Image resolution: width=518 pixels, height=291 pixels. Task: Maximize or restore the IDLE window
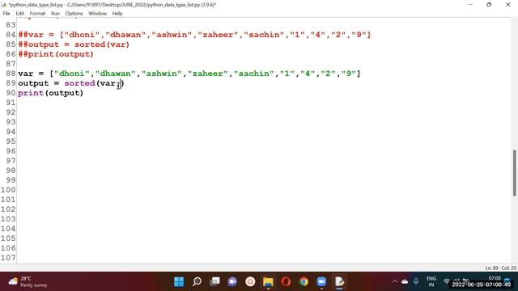pyautogui.click(x=489, y=5)
